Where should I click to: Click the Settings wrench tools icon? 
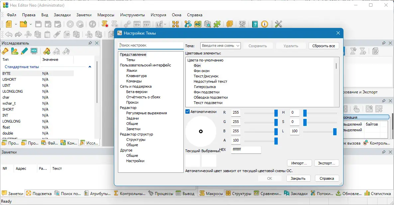(278, 24)
